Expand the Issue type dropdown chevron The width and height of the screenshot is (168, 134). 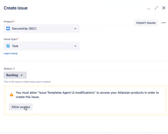coord(75,46)
